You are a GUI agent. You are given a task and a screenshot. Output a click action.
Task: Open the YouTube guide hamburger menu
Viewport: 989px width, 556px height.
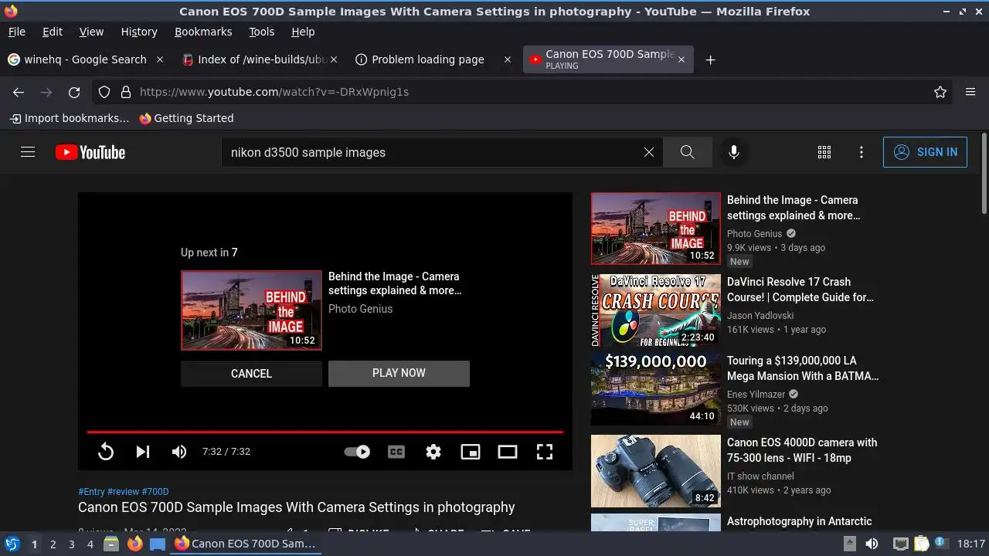coord(28,152)
